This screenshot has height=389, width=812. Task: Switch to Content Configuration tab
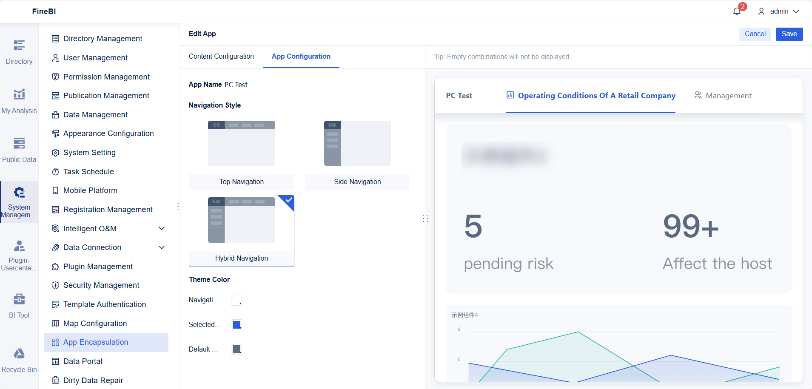(x=221, y=57)
